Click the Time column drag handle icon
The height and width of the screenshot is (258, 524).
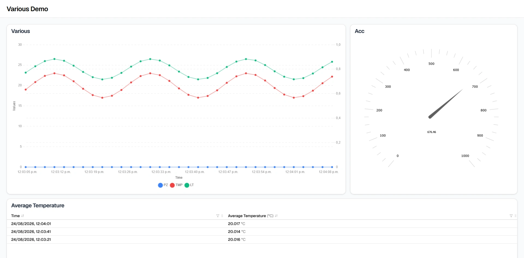click(x=222, y=216)
